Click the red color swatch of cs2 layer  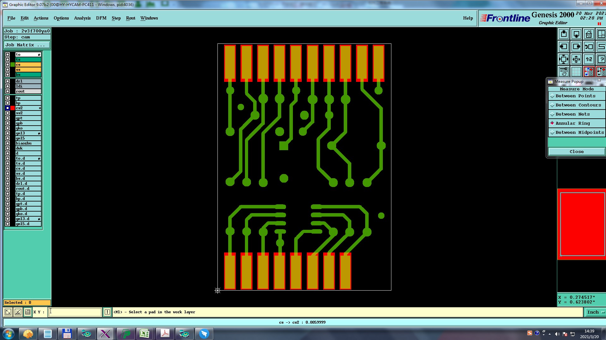click(x=13, y=108)
